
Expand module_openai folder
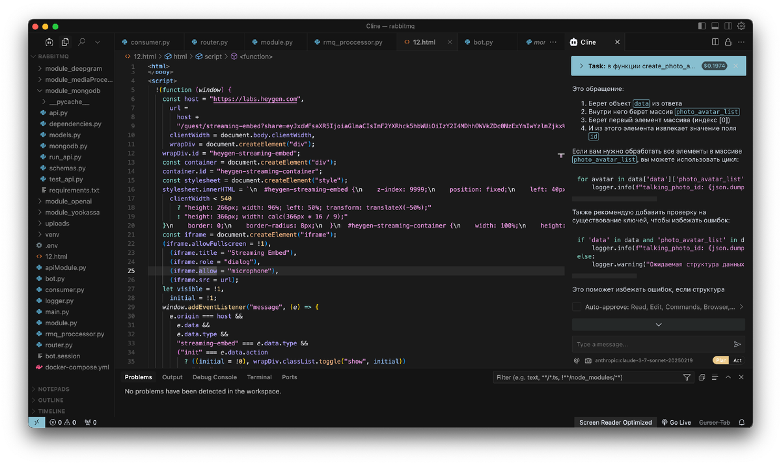coord(68,201)
